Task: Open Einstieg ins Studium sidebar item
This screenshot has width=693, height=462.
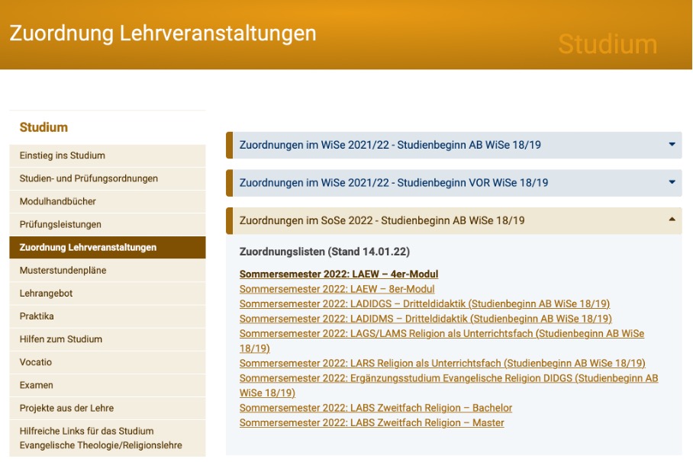Action: [108, 156]
